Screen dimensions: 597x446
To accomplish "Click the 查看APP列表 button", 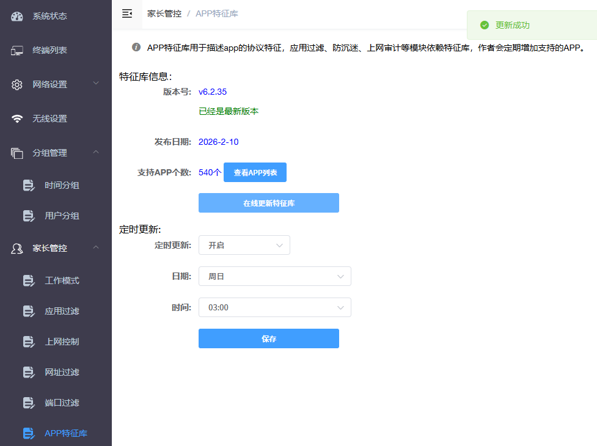I will click(255, 173).
